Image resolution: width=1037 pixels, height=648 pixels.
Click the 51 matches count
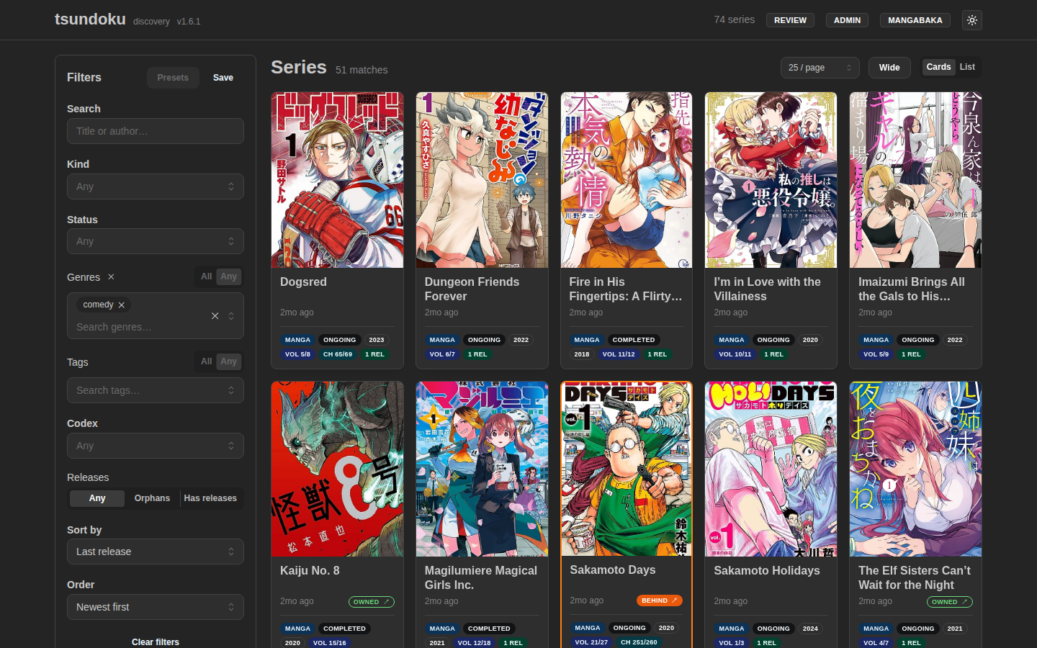[x=362, y=70]
